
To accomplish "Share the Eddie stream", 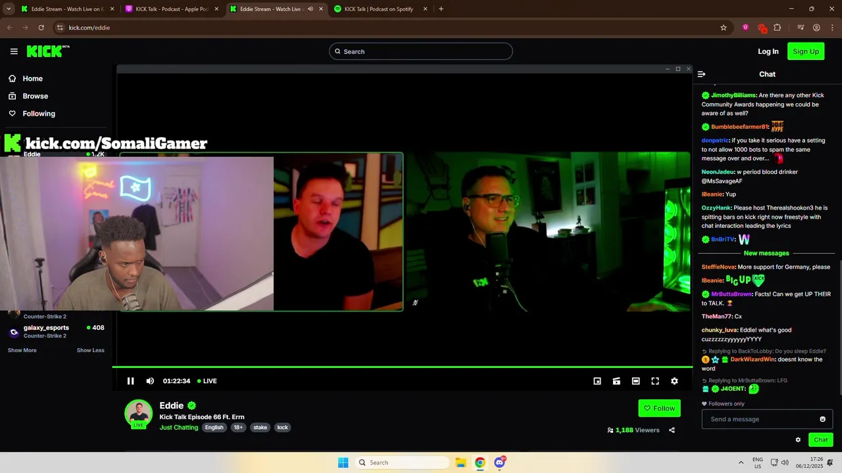I will [x=672, y=430].
